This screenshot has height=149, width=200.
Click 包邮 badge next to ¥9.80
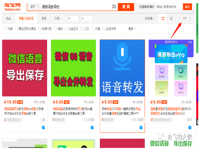click(x=67, y=102)
